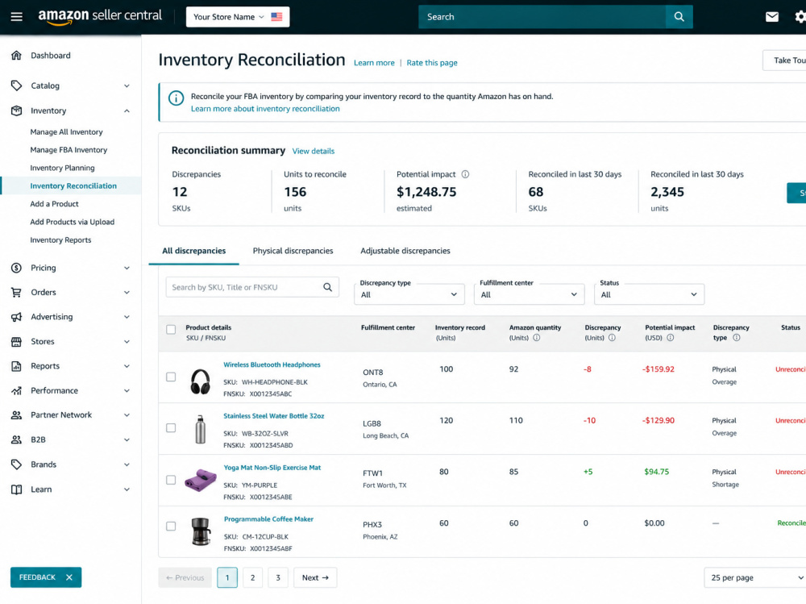Open the Discrepancy type filter dropdown
The height and width of the screenshot is (604, 806).
coord(409,294)
